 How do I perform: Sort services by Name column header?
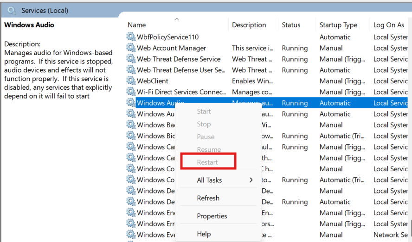(136, 25)
